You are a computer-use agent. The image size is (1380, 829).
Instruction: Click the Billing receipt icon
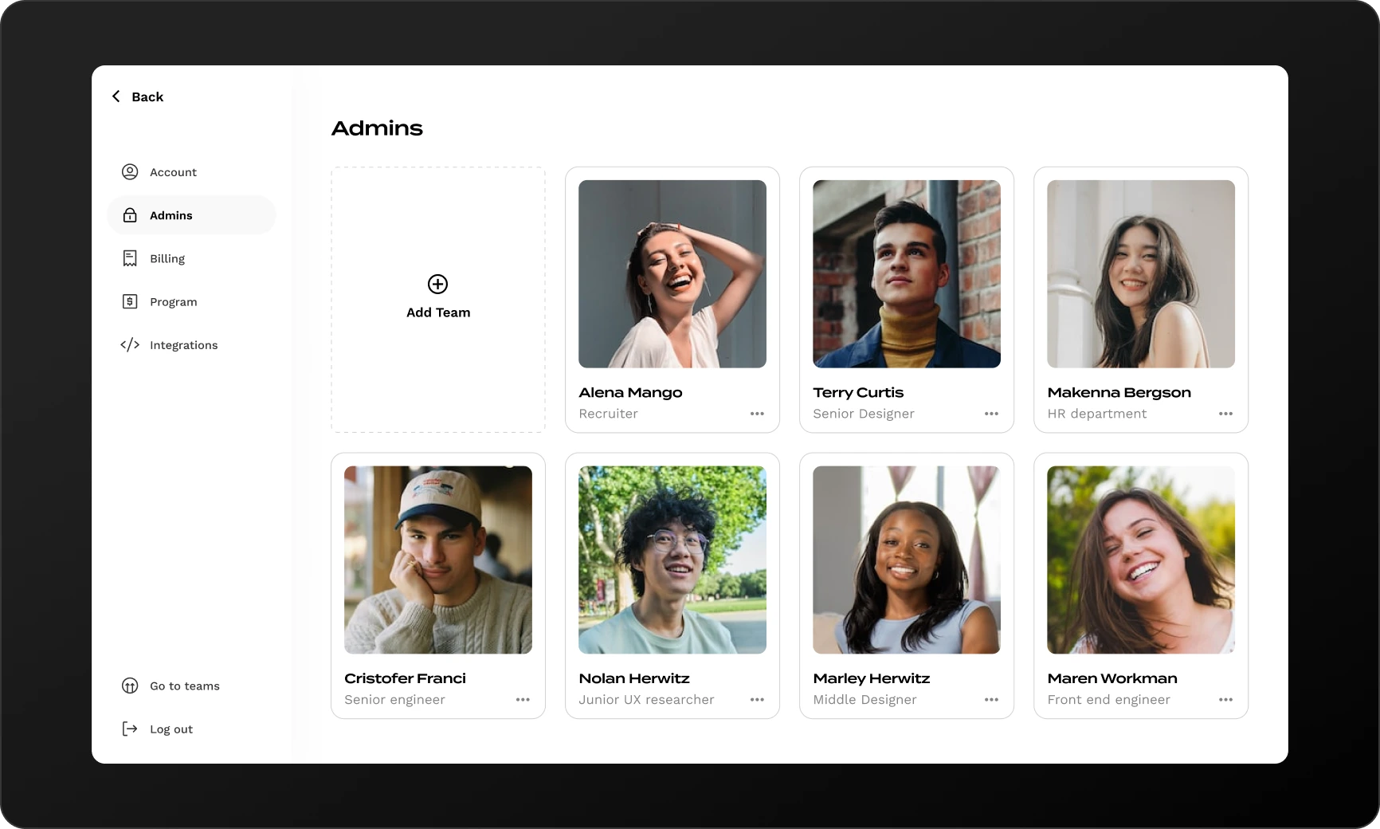coord(130,258)
